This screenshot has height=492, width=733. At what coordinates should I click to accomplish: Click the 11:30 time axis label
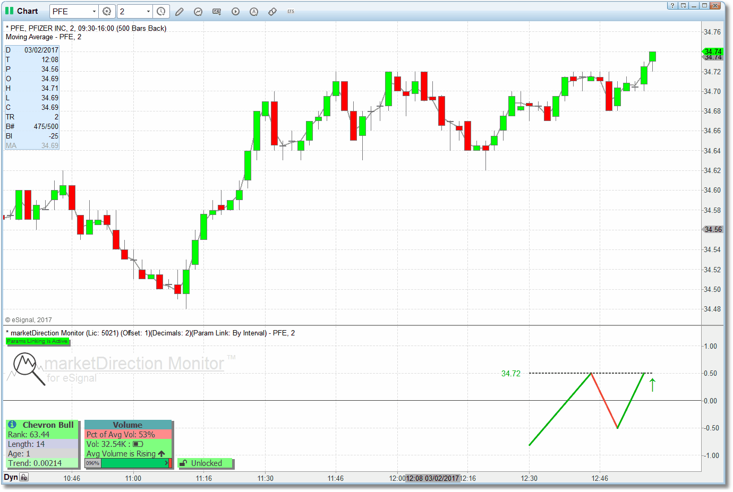tap(266, 478)
